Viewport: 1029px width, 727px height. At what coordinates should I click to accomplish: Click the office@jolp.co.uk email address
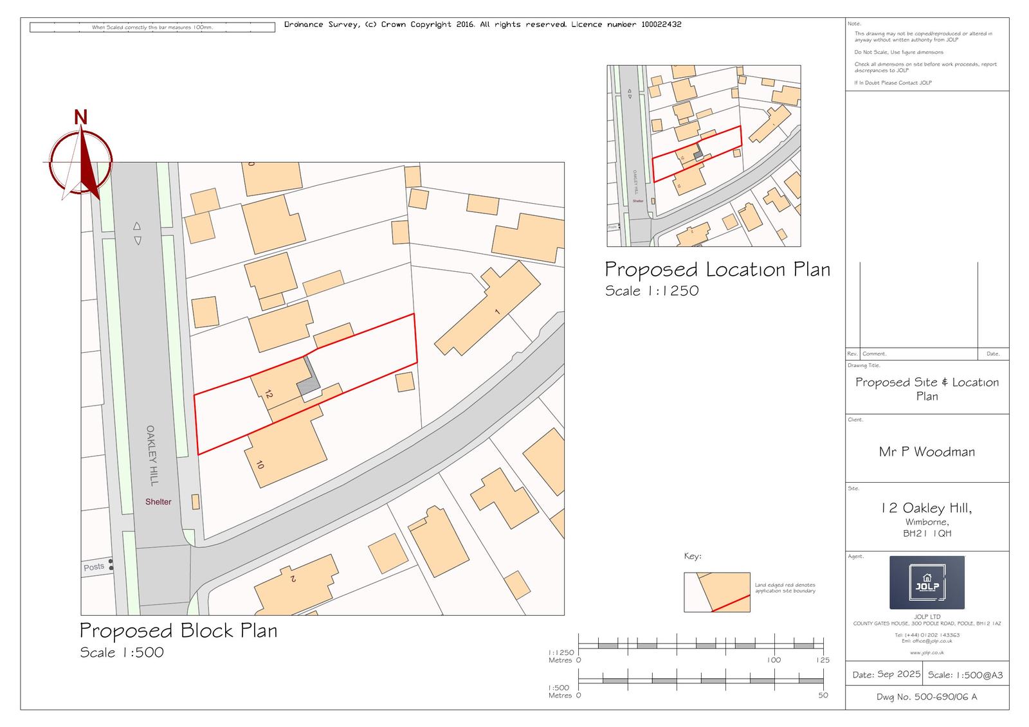[927, 641]
